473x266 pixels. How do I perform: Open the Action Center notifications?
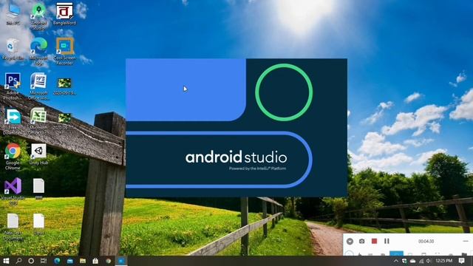click(x=461, y=261)
